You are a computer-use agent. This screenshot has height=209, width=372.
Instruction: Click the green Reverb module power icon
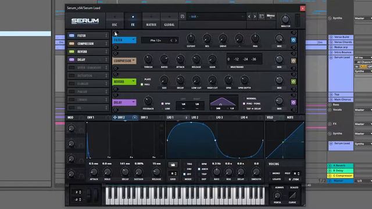click(x=293, y=82)
